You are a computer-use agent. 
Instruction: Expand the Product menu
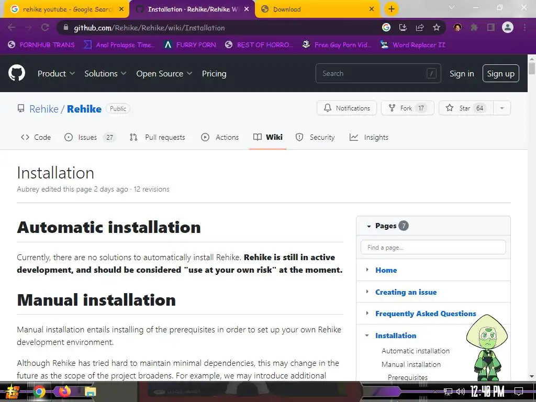(56, 73)
